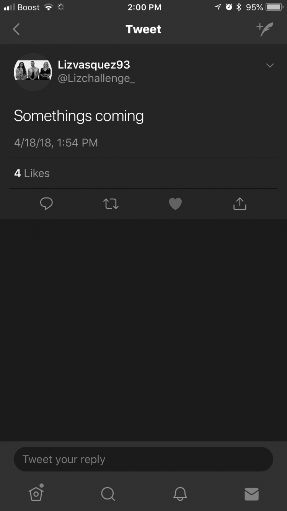Tap the 4/18/18, 1:54 PM timestamp
This screenshot has height=511, width=287.
[56, 143]
